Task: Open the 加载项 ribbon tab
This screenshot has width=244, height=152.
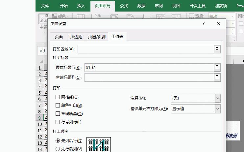Action: [x=221, y=6]
